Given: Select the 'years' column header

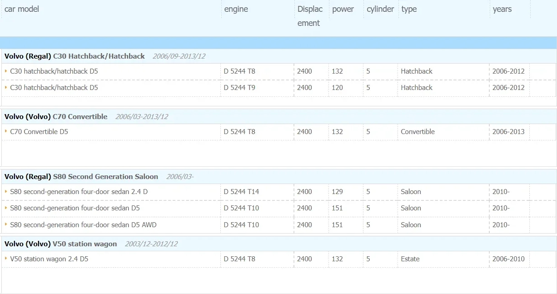Looking at the screenshot, I should (x=502, y=9).
